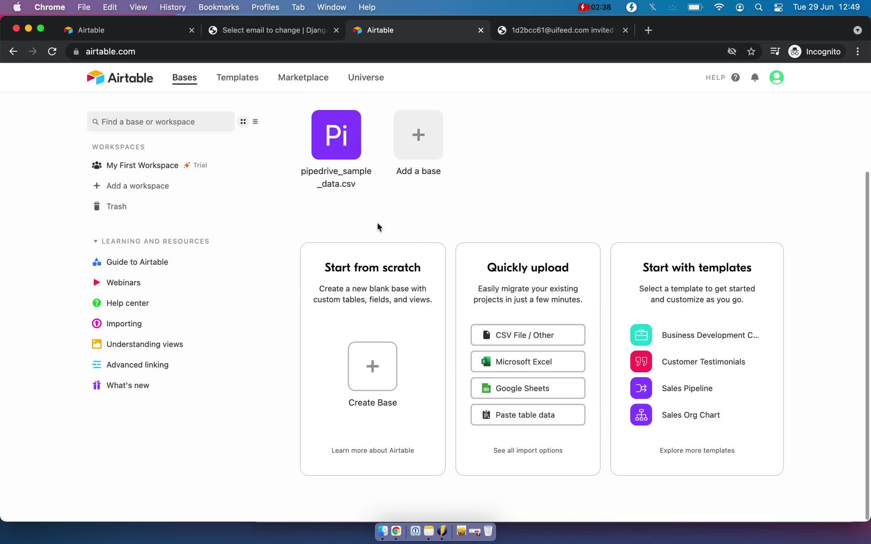
Task: Open Finder from the Dock
Action: [x=383, y=531]
